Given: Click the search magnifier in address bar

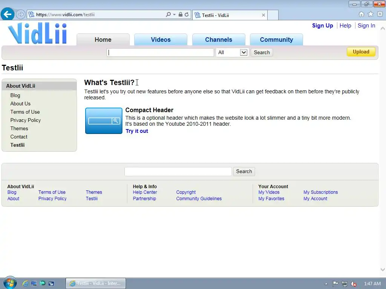Looking at the screenshot, I should 168,15.
